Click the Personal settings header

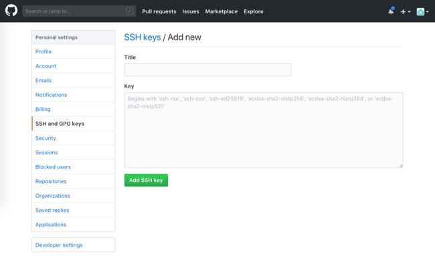[x=74, y=37]
